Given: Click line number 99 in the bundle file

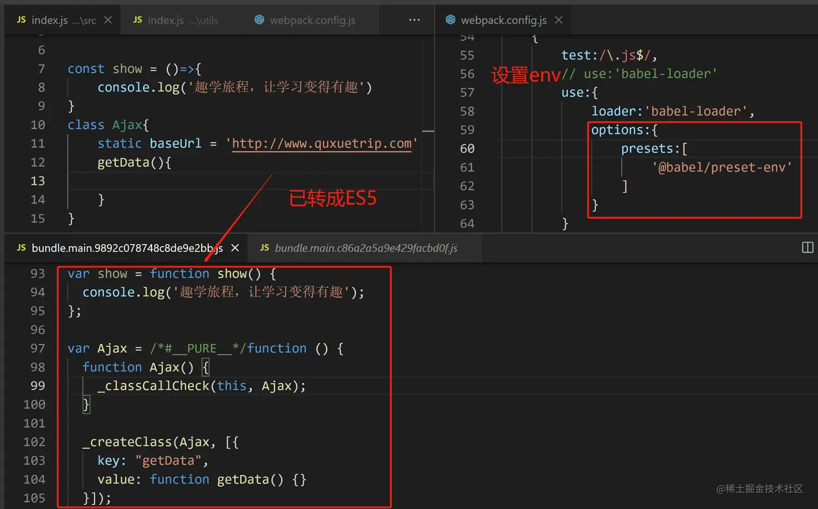Looking at the screenshot, I should point(38,386).
